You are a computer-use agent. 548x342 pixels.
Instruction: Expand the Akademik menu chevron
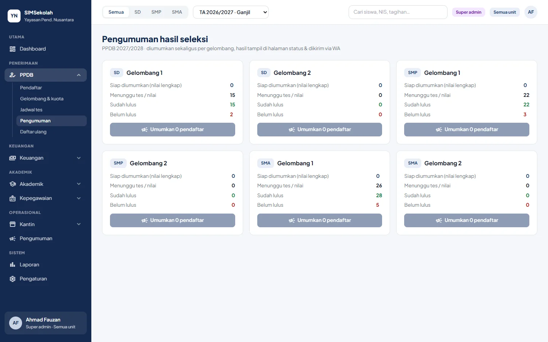[x=79, y=184]
